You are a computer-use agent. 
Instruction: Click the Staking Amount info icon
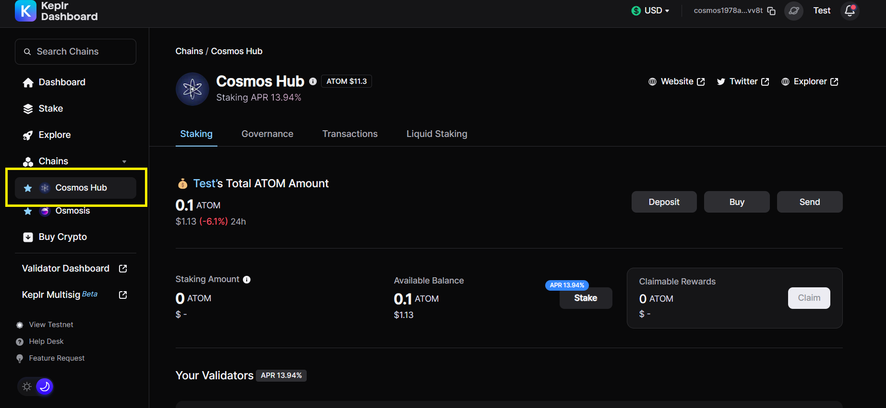[247, 280]
